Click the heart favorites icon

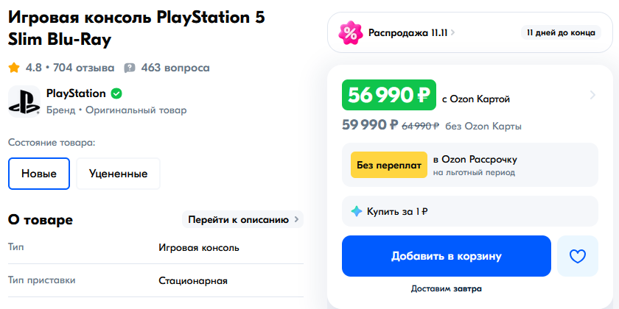pos(577,256)
